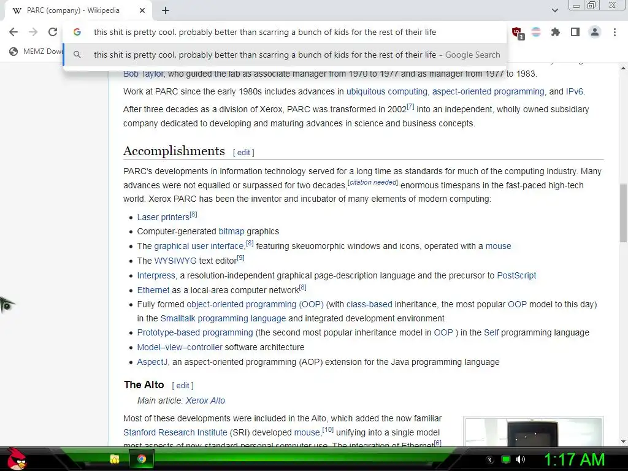Viewport: 628px width, 471px height.
Task: Select the Google Search suggestion row
Action: click(x=285, y=55)
